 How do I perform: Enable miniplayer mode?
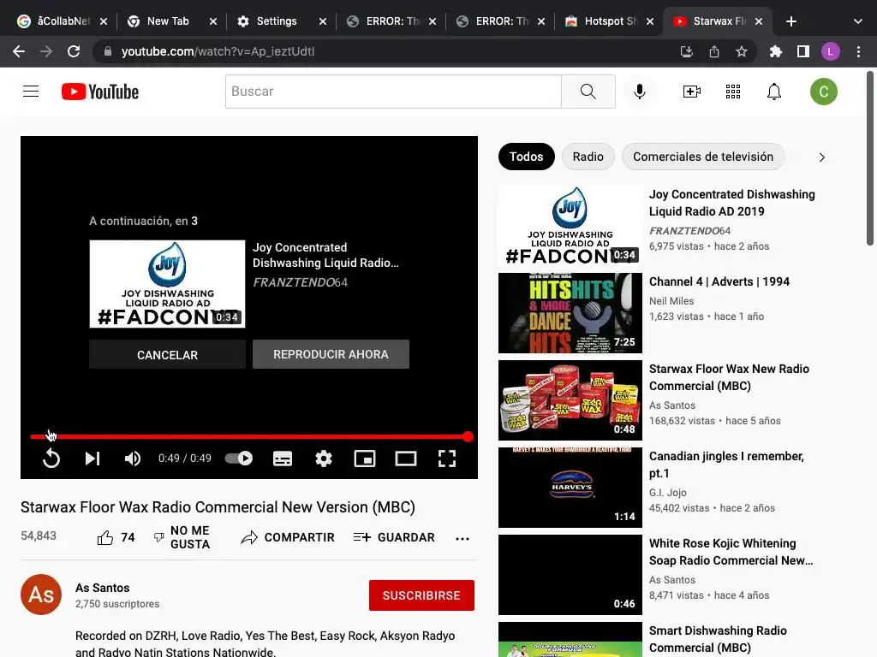pyautogui.click(x=365, y=459)
